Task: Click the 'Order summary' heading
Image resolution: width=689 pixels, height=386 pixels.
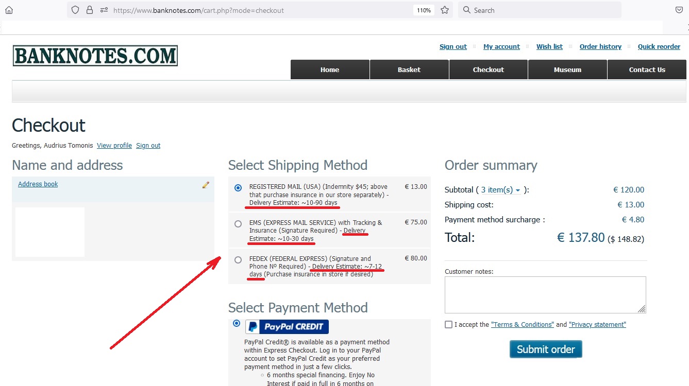Action: tap(491, 165)
